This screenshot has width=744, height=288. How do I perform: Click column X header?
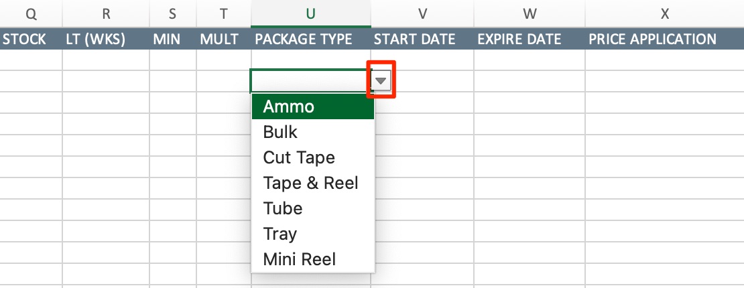click(664, 13)
